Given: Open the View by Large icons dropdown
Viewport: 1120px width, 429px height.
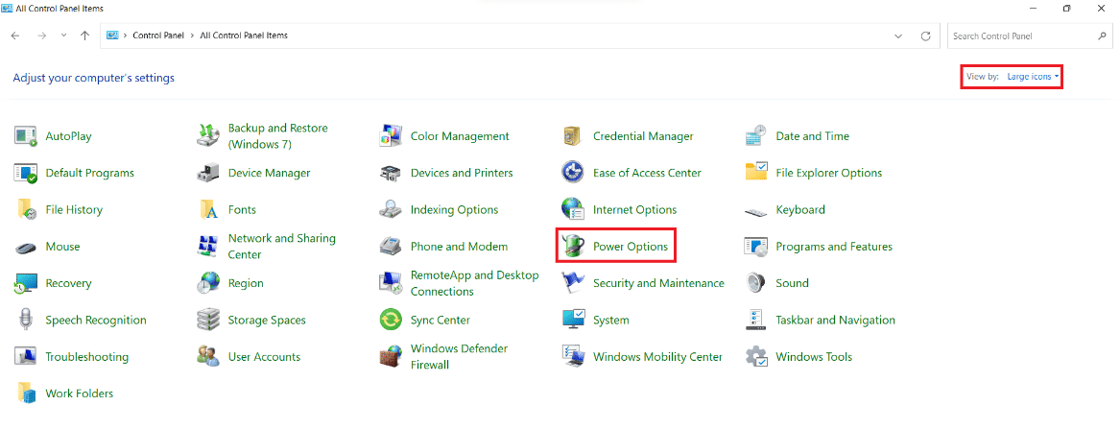Looking at the screenshot, I should (1033, 77).
